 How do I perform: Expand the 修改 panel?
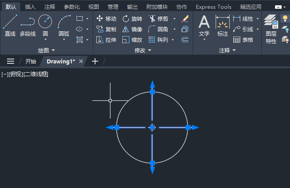(143, 50)
